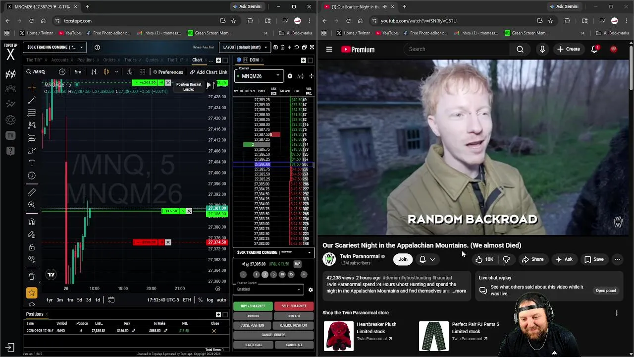The image size is (634, 357).
Task: Open the emoji icons tool
Action: coord(32,176)
